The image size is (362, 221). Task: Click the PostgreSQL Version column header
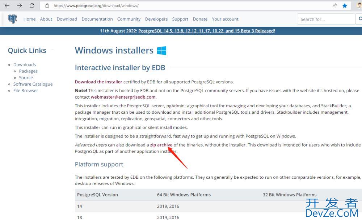(x=97, y=195)
